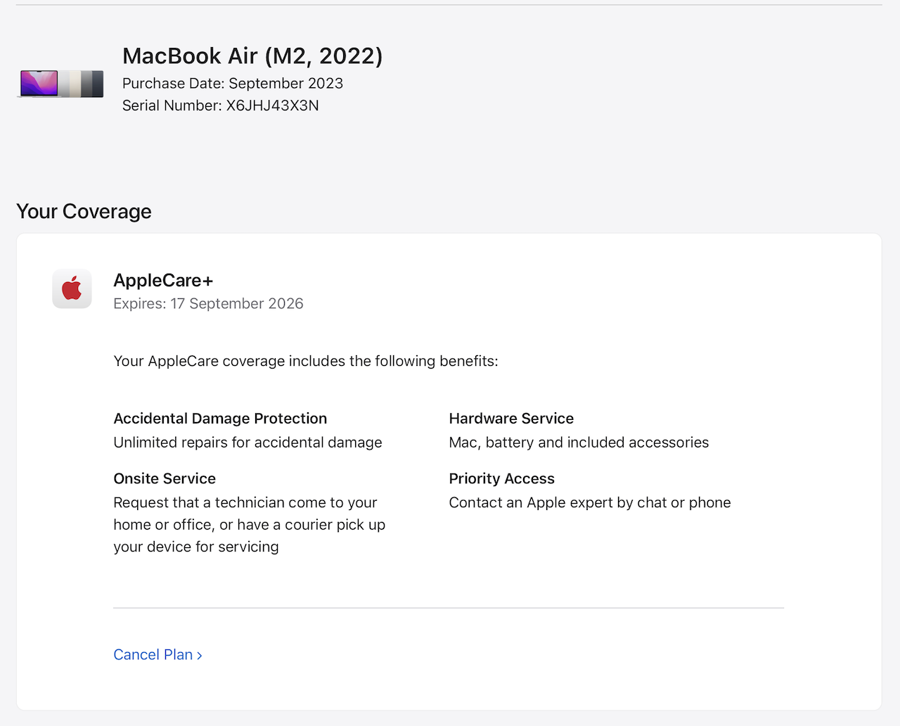
Task: Click the AppleCare coverage benefits intro sentence
Action: pos(306,362)
